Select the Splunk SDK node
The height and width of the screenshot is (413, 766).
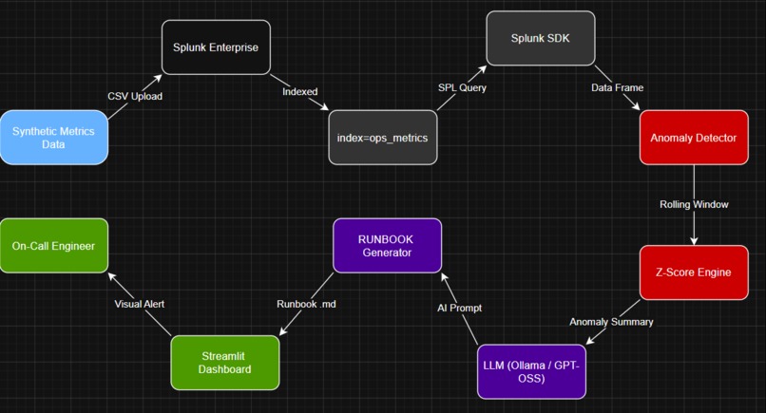coord(541,38)
